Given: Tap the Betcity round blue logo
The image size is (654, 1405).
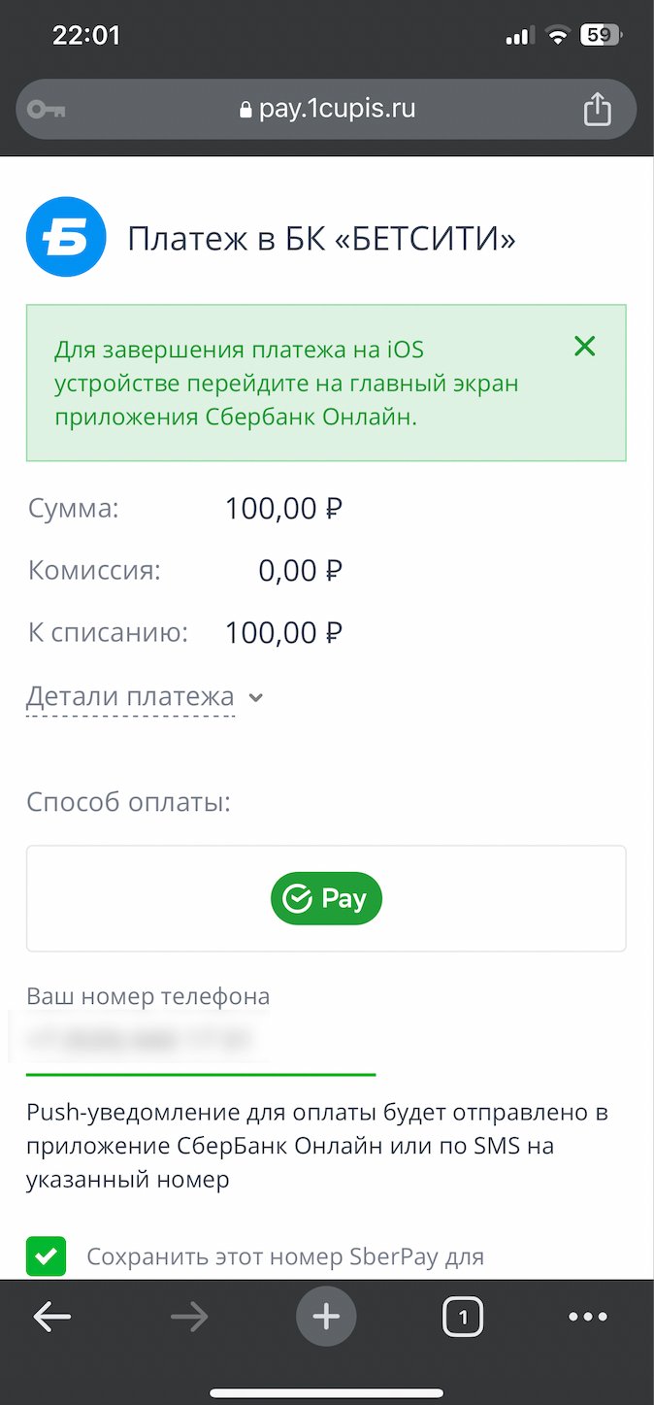Looking at the screenshot, I should (66, 237).
